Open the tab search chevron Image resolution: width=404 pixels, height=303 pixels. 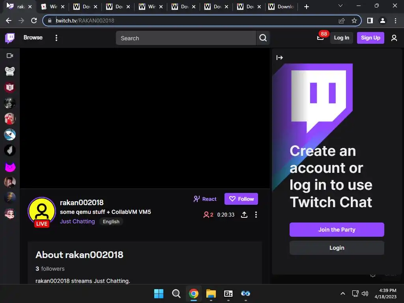click(x=340, y=6)
